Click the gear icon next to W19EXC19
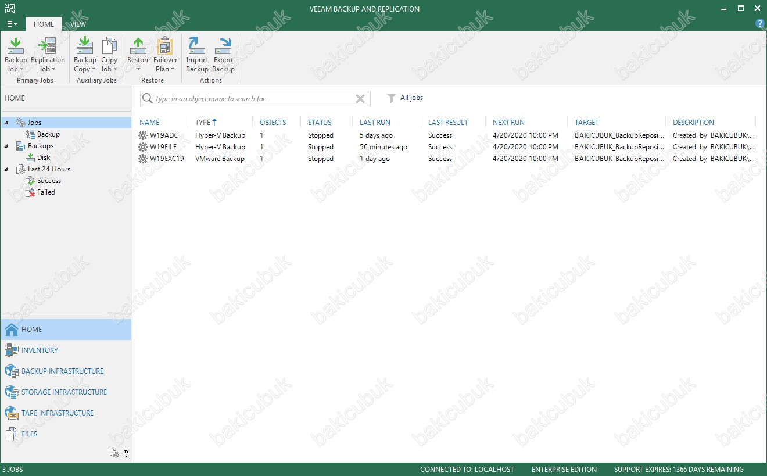The height and width of the screenshot is (476, 767). pos(143,159)
